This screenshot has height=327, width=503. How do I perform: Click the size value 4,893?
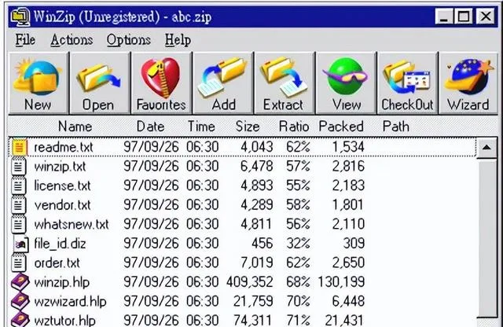257,186
